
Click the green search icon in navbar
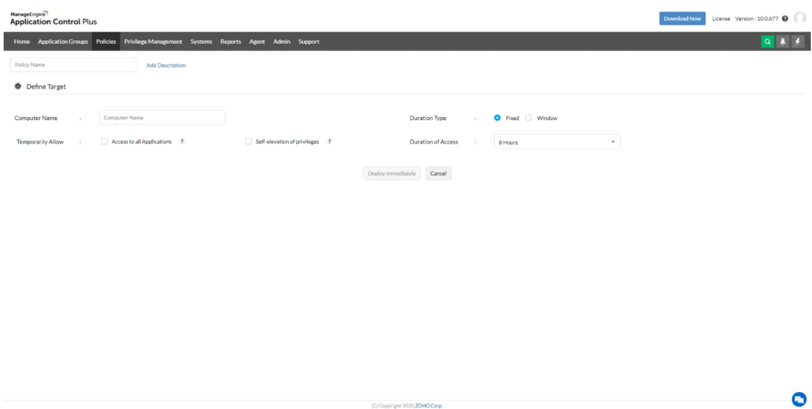click(768, 41)
